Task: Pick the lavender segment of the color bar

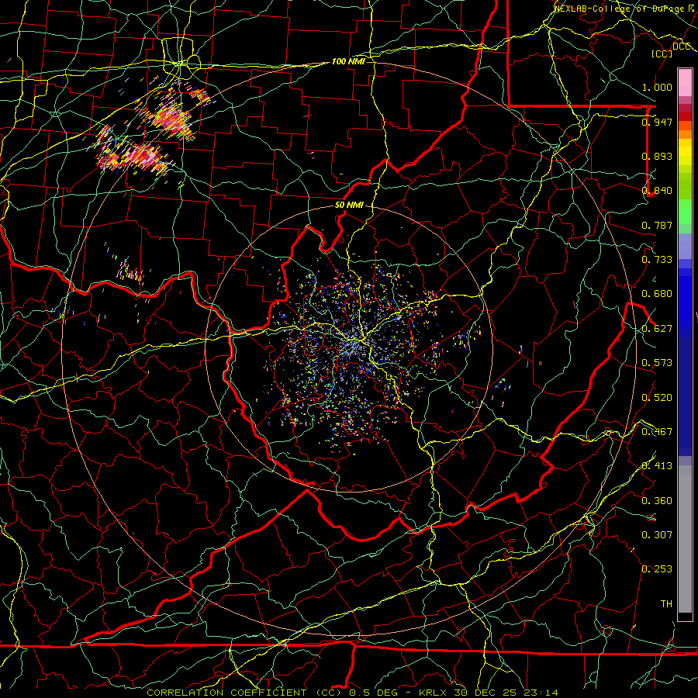Action: point(685,247)
